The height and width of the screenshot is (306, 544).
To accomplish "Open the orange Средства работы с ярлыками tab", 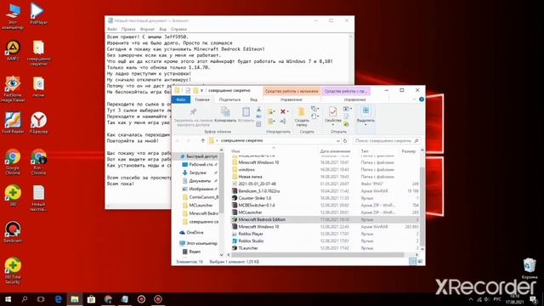I will coord(292,91).
